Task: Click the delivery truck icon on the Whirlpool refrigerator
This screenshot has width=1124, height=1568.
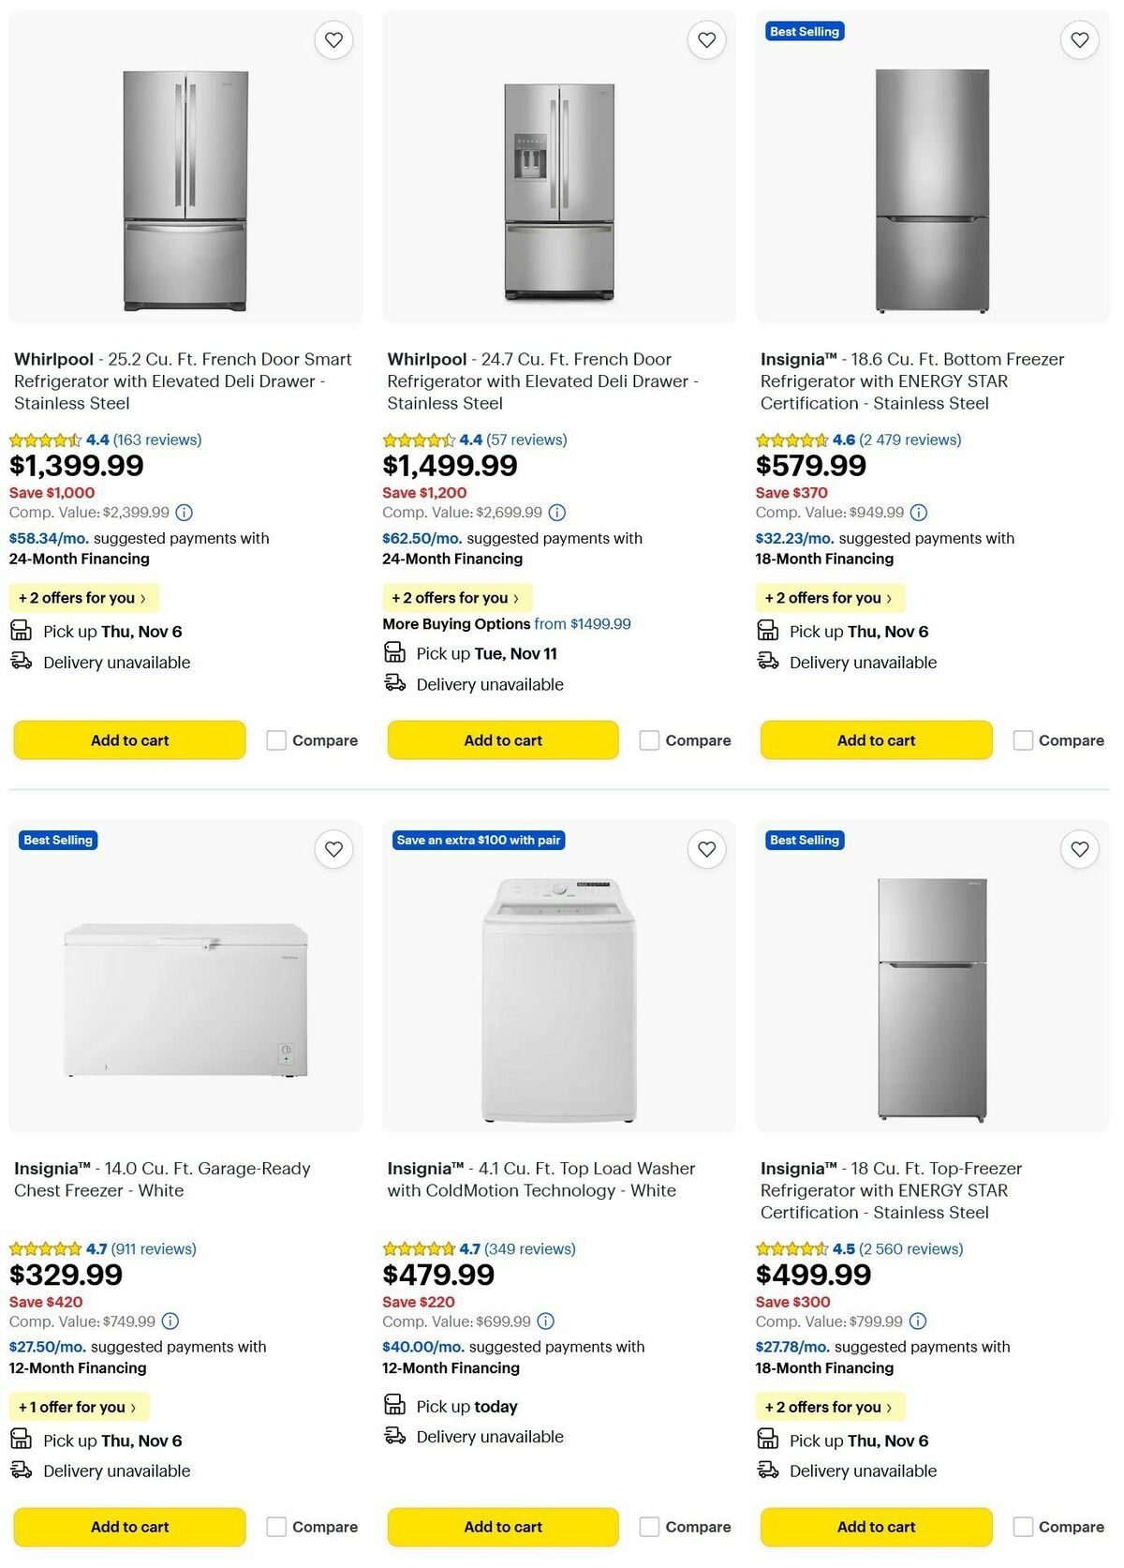Action: [20, 663]
